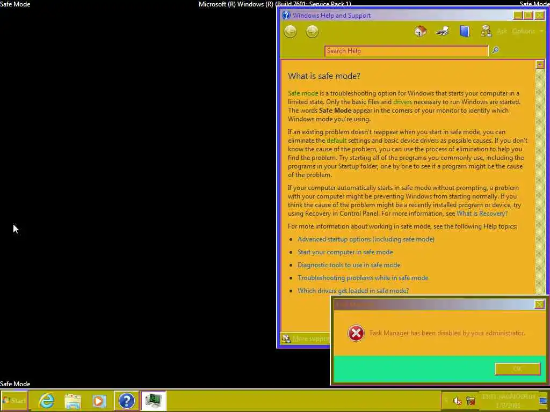Screen dimensions: 550x412
Task: Open the Safe mode glossary link
Action: [303, 93]
